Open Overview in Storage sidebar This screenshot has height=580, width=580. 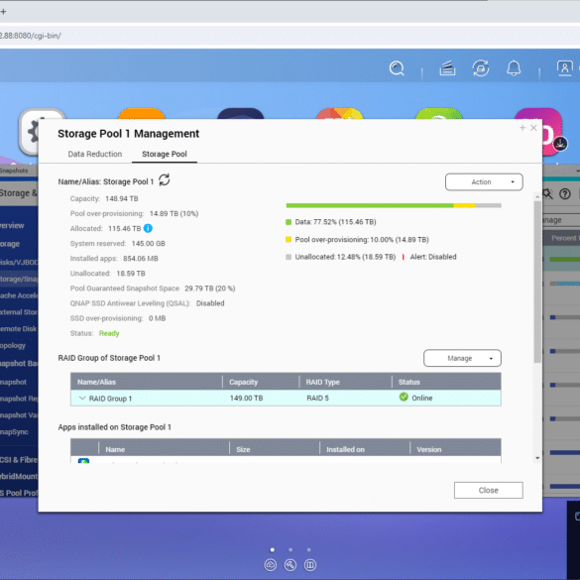(12, 225)
